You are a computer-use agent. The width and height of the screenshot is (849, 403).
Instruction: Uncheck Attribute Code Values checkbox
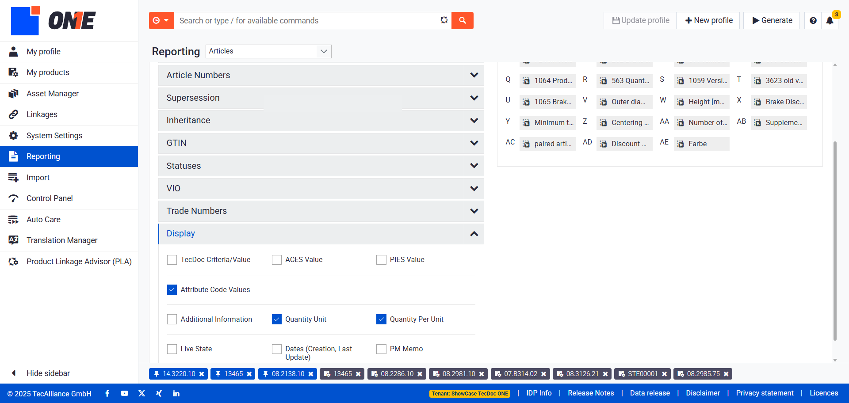pyautogui.click(x=172, y=289)
